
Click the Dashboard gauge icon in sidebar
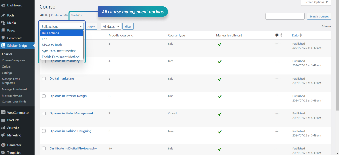point(3,5)
